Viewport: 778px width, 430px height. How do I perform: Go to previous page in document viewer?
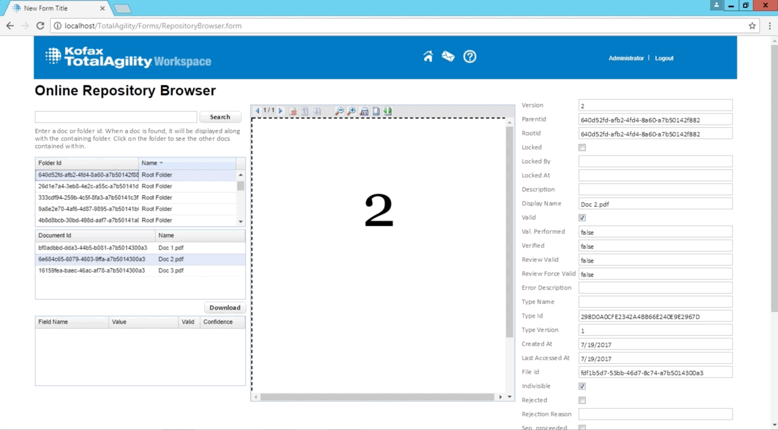pos(258,111)
